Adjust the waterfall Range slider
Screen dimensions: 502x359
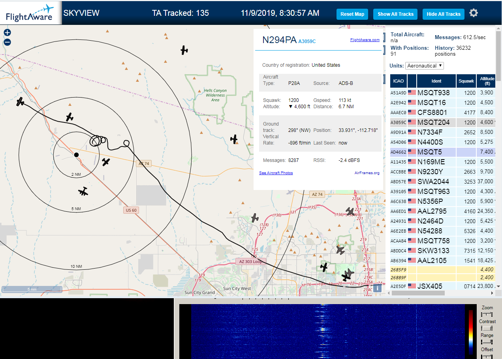(487, 342)
